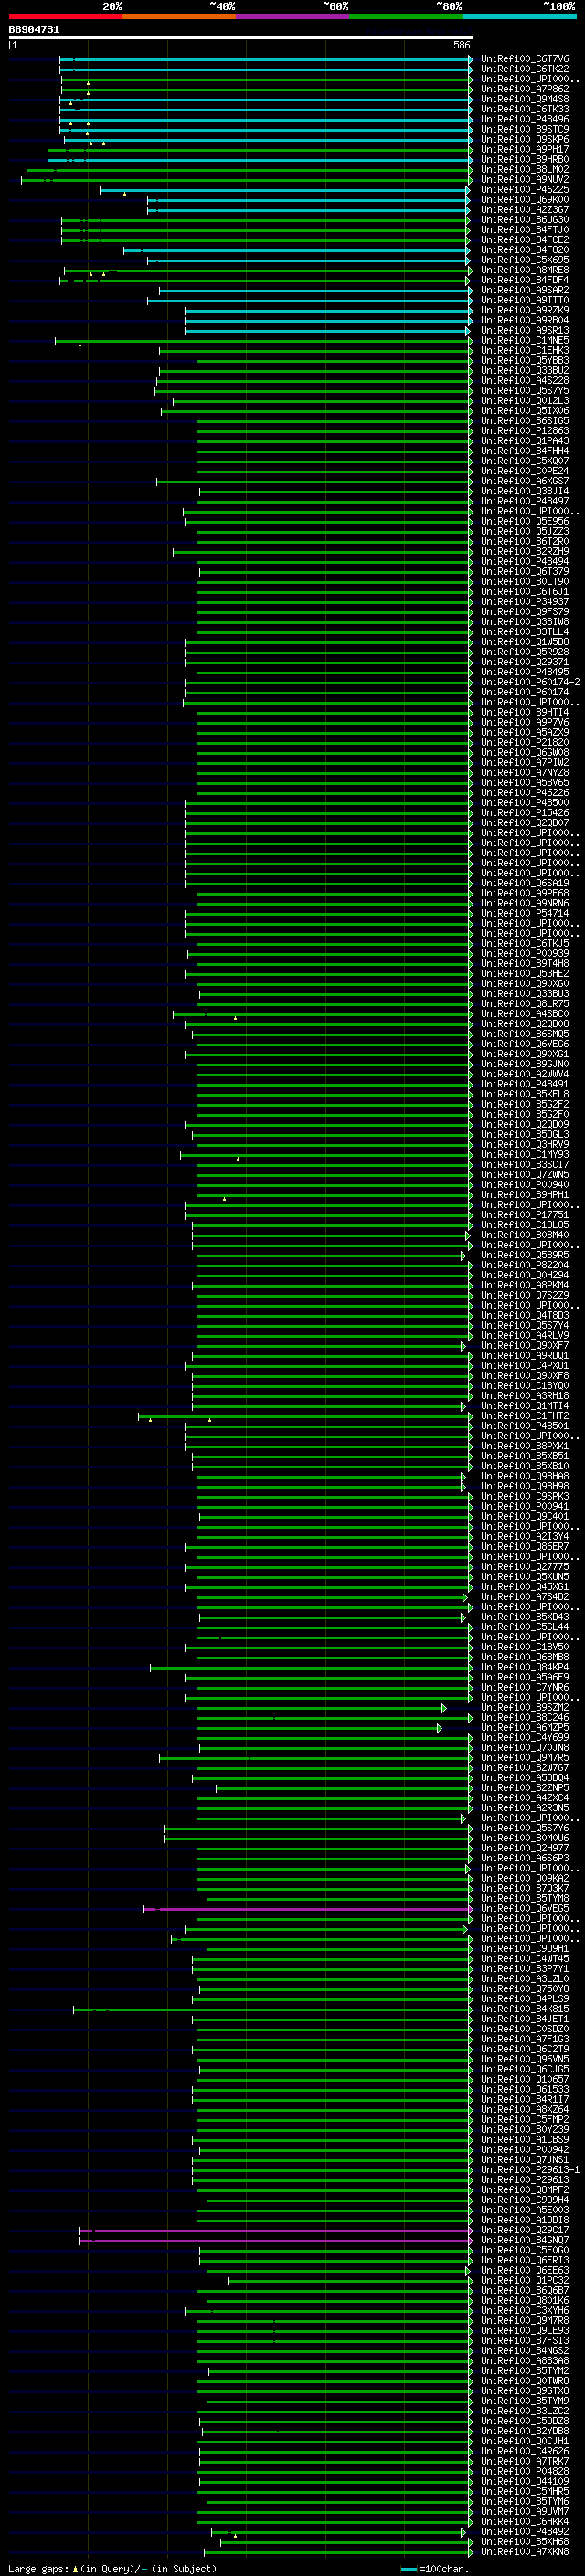Click the orange ~40% identity legend bar
The width and height of the screenshot is (585, 2576).
[x=179, y=16]
